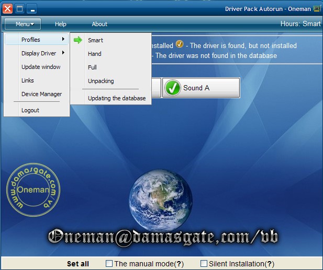Click the maximize window icon in the title bar

tap(20, 9)
